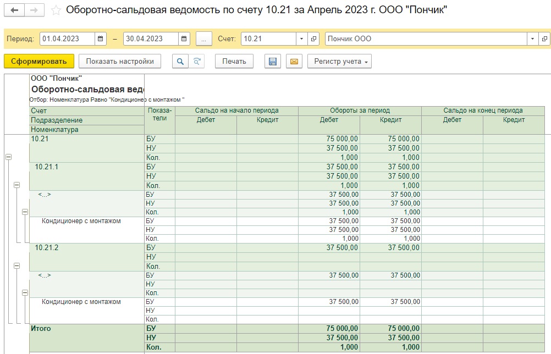Open the account 10.21 form icon
Screen dimensions: 551x354
click(313, 38)
